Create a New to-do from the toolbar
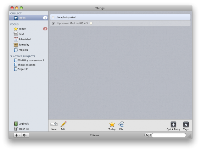This screenshot has width=201, height=151. pos(54,126)
